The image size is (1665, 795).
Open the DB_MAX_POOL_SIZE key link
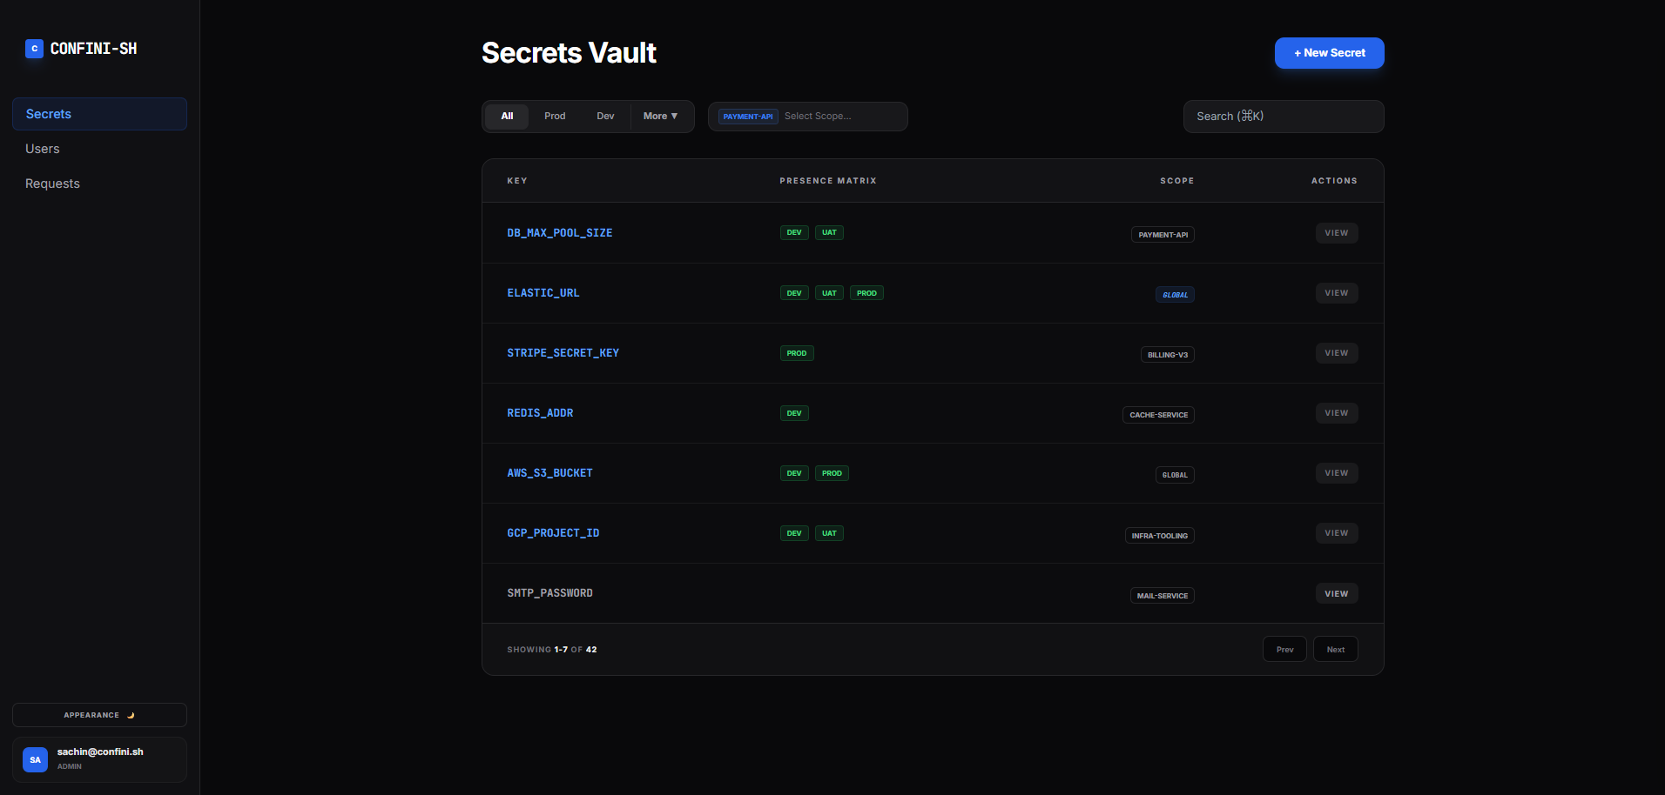coord(559,233)
